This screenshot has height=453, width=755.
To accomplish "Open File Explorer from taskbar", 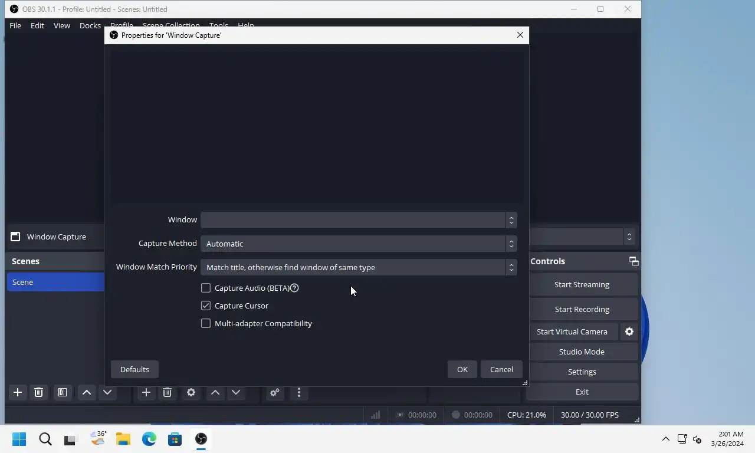I will (123, 439).
